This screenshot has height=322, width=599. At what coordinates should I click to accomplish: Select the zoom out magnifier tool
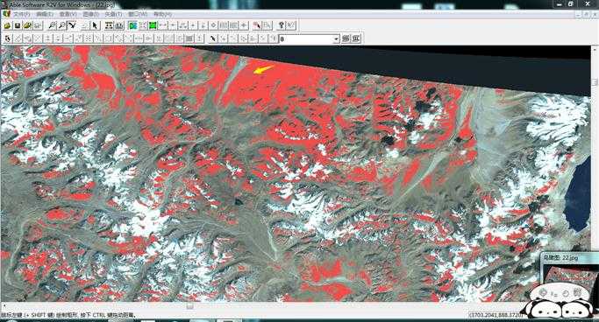click(x=62, y=25)
